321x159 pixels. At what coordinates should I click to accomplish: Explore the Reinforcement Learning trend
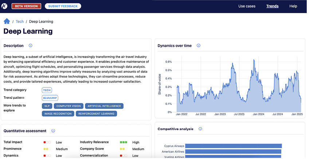[96, 113]
